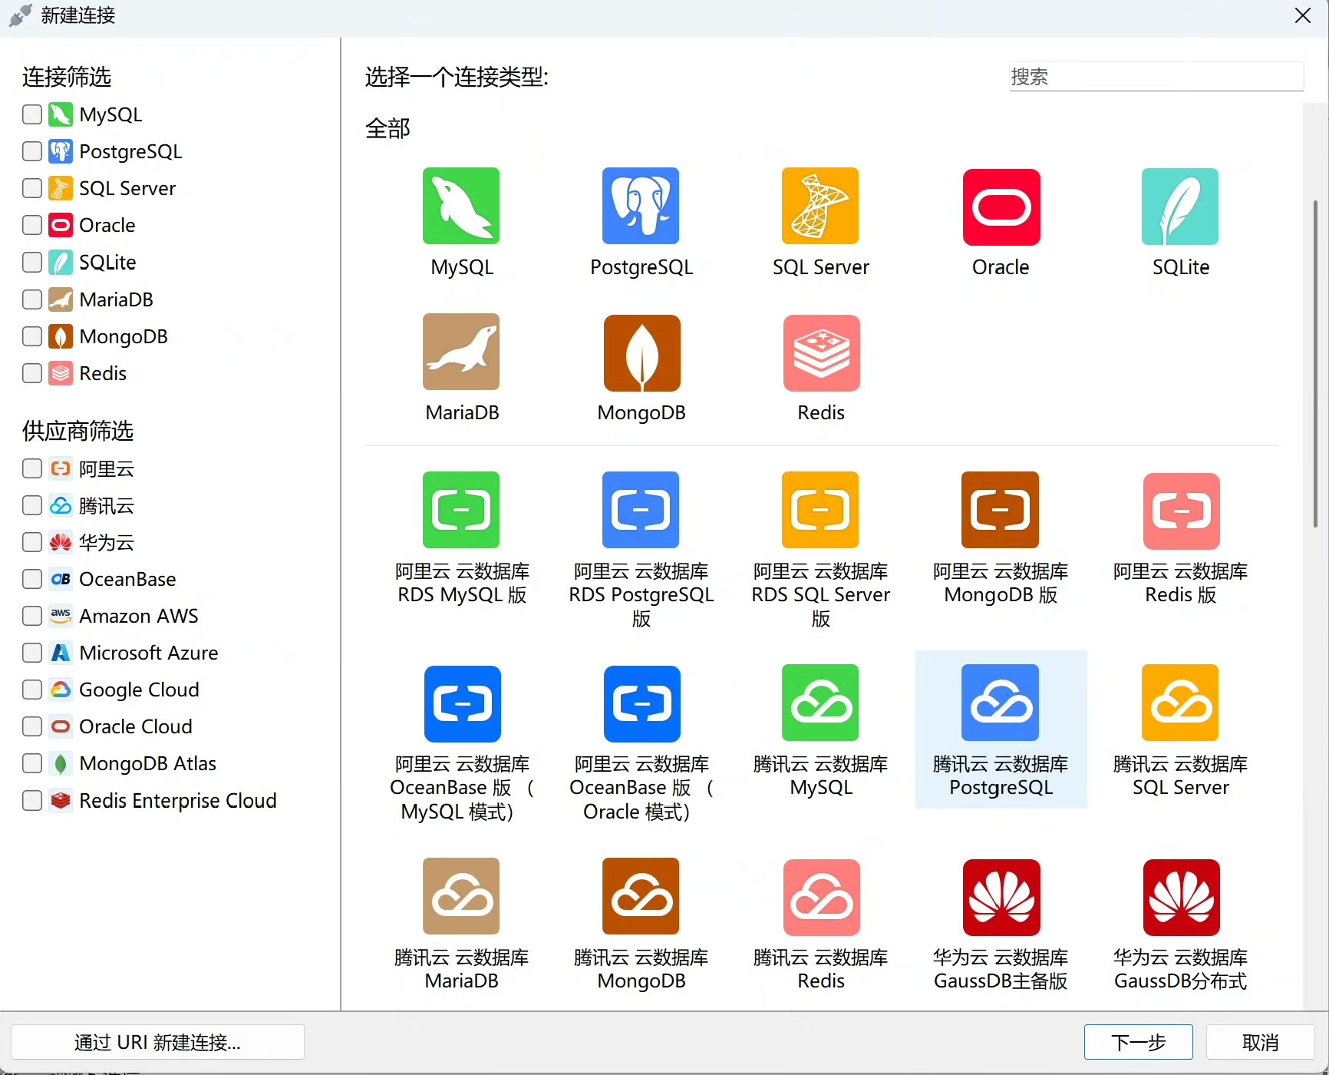Pick 华为云 云数据库 GaussDB分布式 icon
Viewport: 1329px width, 1075px height.
pyautogui.click(x=1182, y=898)
